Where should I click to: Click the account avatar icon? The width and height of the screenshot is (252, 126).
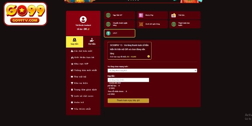[83, 20]
